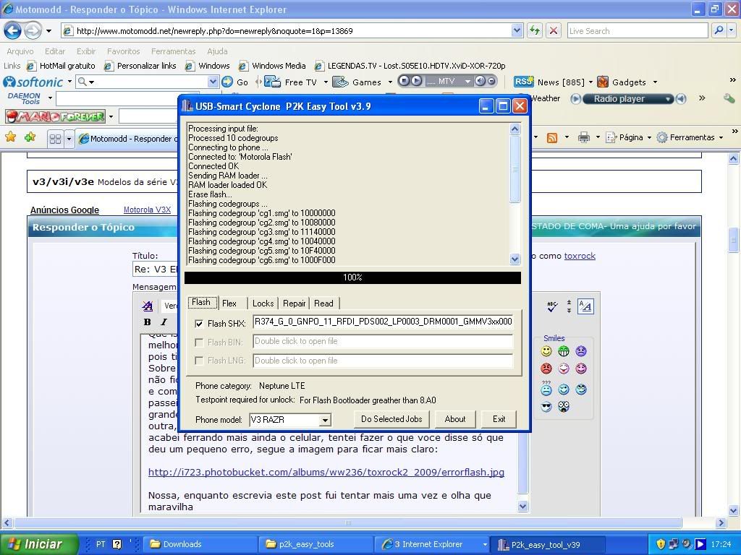The width and height of the screenshot is (741, 555).
Task: Click the Do Selected Jobs button
Action: click(x=391, y=419)
